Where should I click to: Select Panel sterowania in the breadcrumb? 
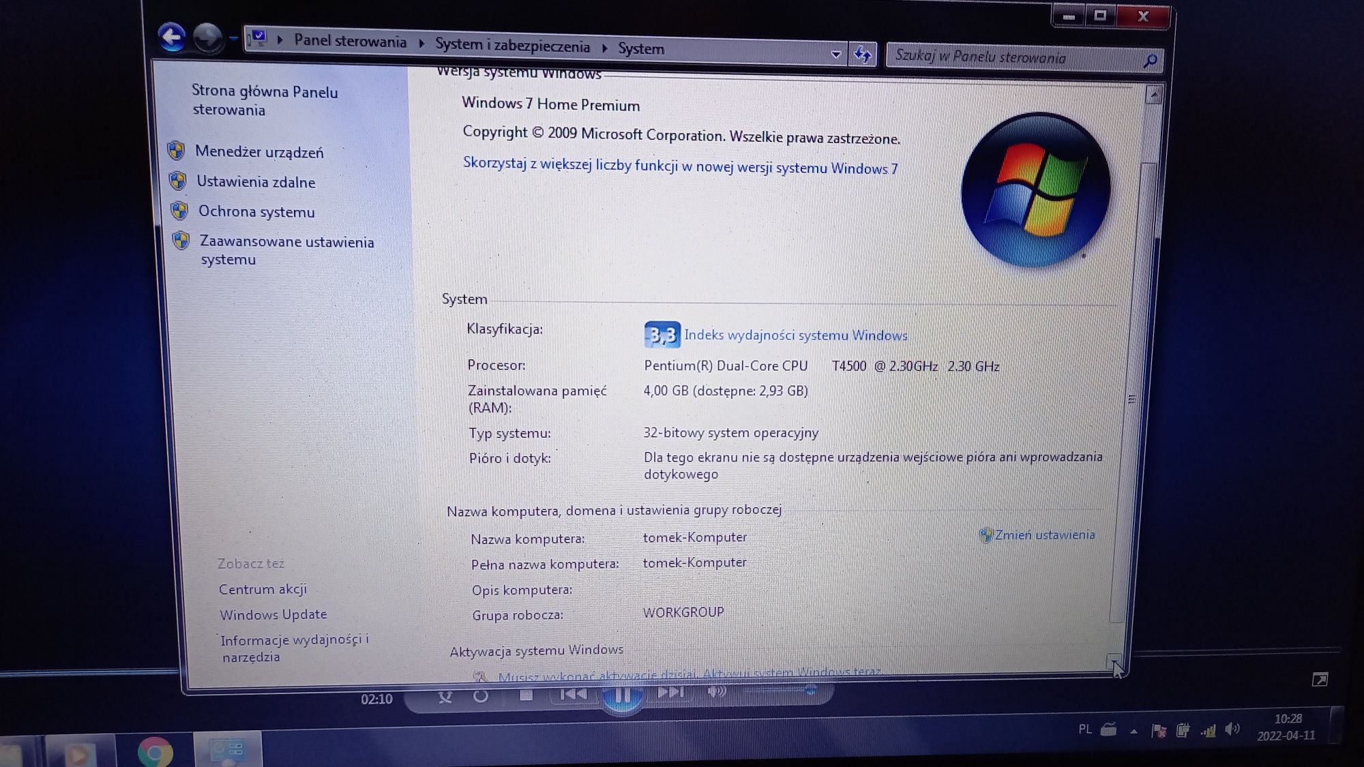(350, 41)
